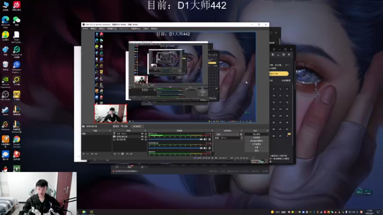The width and height of the screenshot is (383, 215).
Task: Open settings icon in numbered-grid window
Action: (x=273, y=54)
